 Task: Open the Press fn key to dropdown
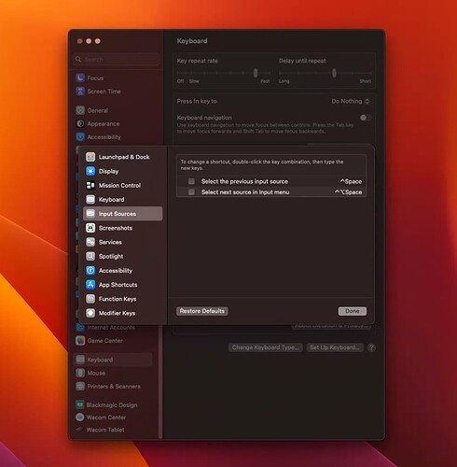pos(351,101)
